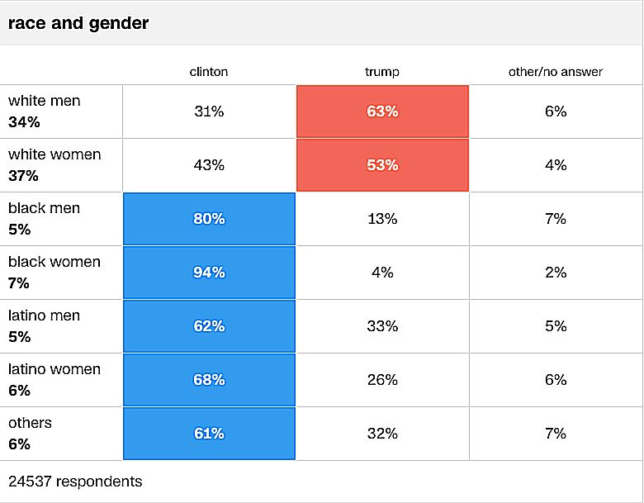Click the red 53% trump cell
The height and width of the screenshot is (503, 644).
point(382,165)
